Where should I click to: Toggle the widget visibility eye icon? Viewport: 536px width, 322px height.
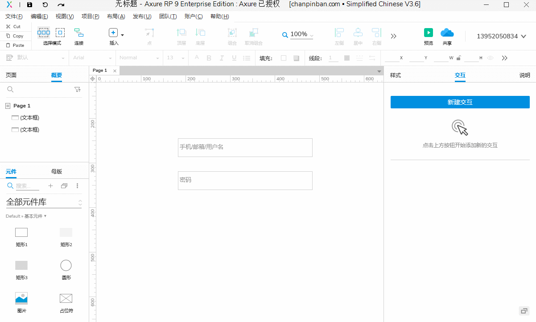(490, 58)
